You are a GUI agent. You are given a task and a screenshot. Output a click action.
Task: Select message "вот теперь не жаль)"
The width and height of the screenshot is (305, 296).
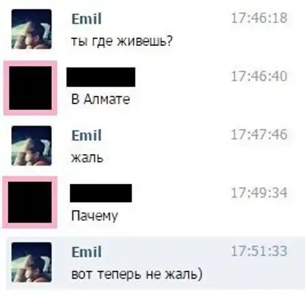(x=137, y=274)
